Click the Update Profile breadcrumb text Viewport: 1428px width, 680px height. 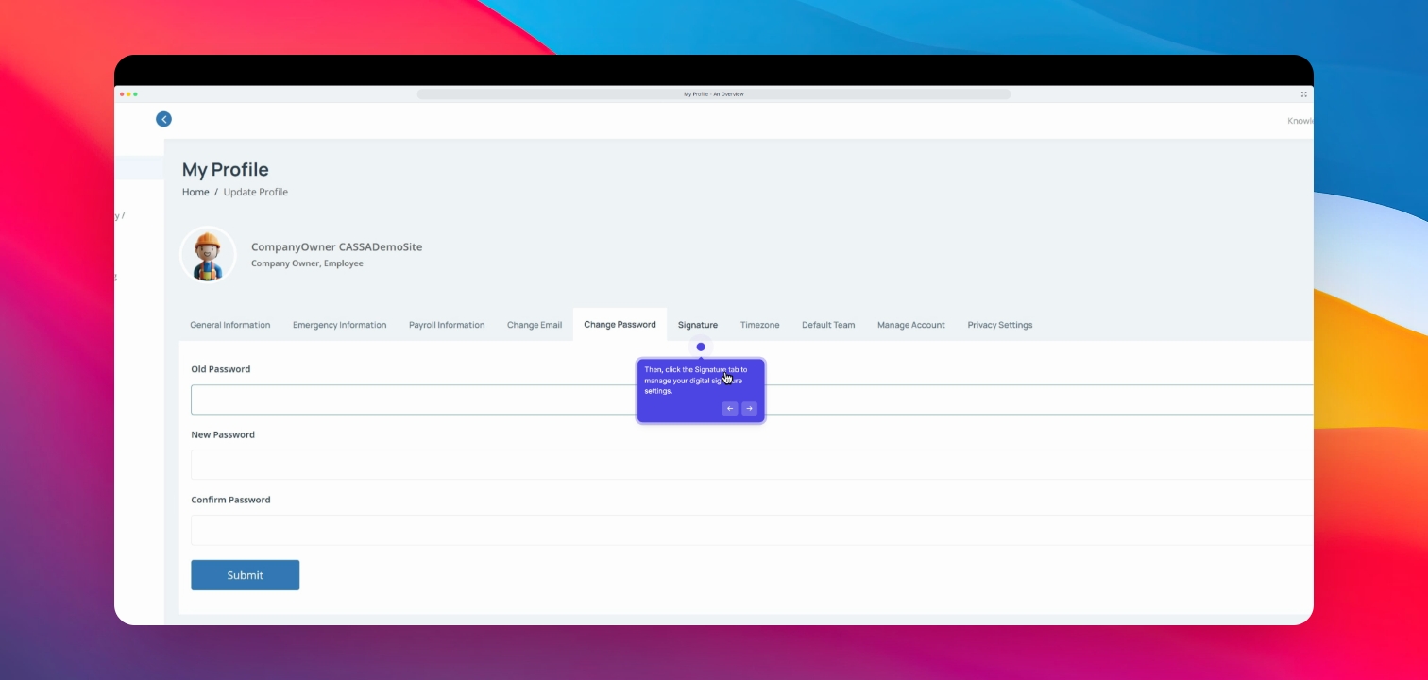(x=256, y=192)
